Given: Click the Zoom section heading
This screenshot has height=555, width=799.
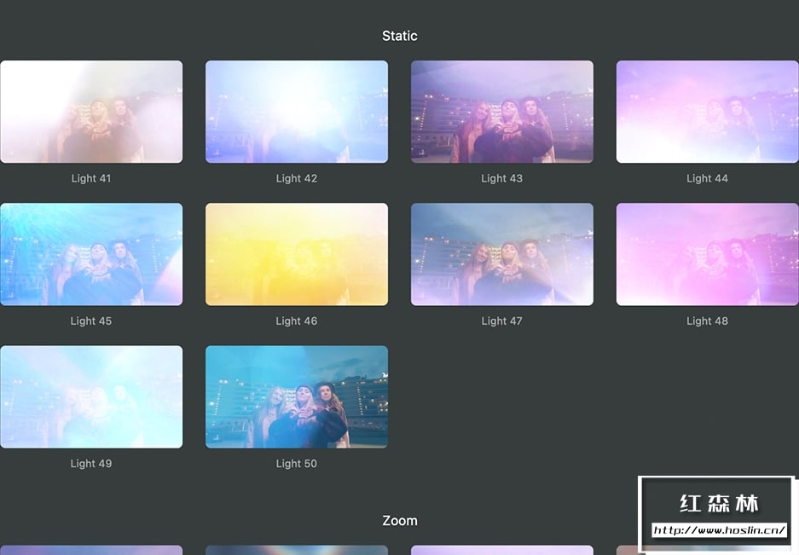Looking at the screenshot, I should pos(400,520).
